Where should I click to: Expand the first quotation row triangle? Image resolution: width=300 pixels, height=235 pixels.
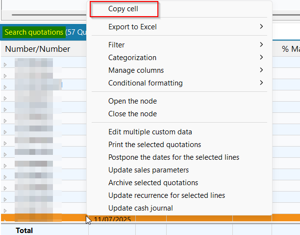(x=5, y=64)
